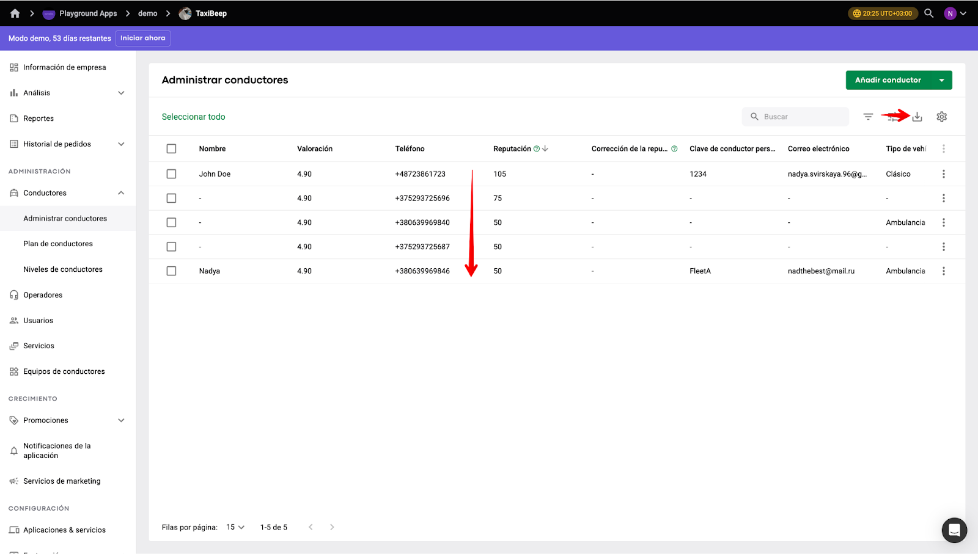Click reputation correction help icon
Image resolution: width=978 pixels, height=554 pixels.
(x=674, y=148)
